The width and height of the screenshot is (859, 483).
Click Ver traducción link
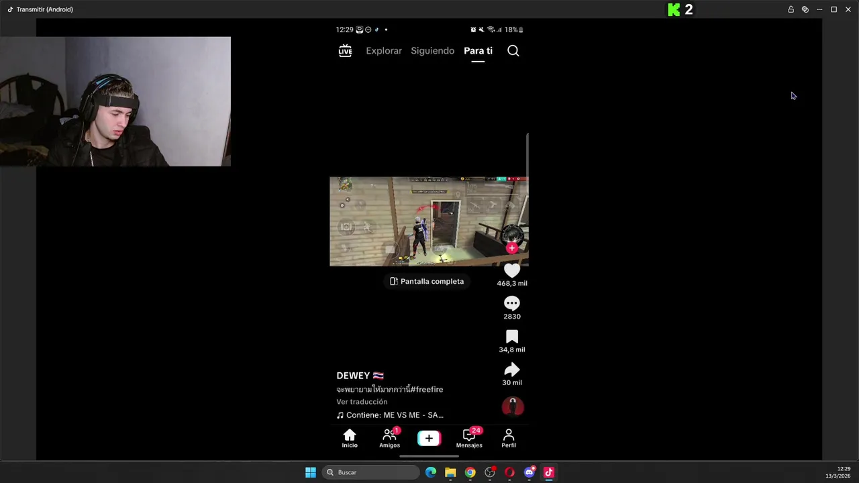coord(362,402)
